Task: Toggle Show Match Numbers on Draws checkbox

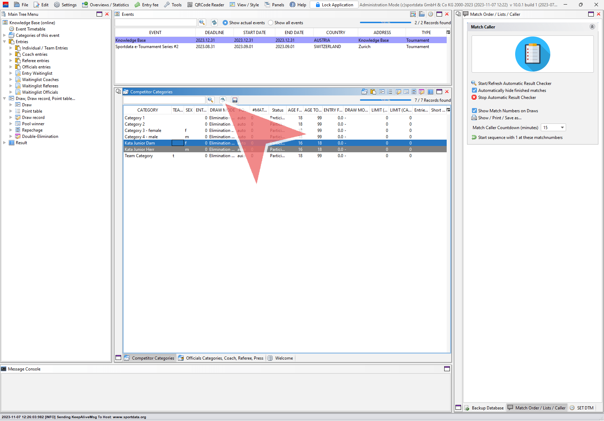Action: (x=474, y=111)
